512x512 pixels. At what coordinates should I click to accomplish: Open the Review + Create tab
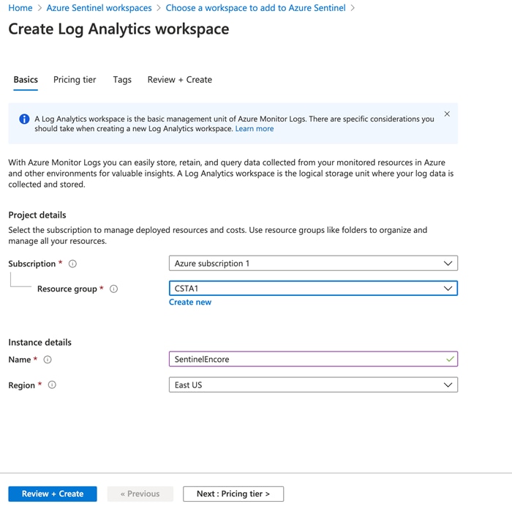(x=180, y=80)
